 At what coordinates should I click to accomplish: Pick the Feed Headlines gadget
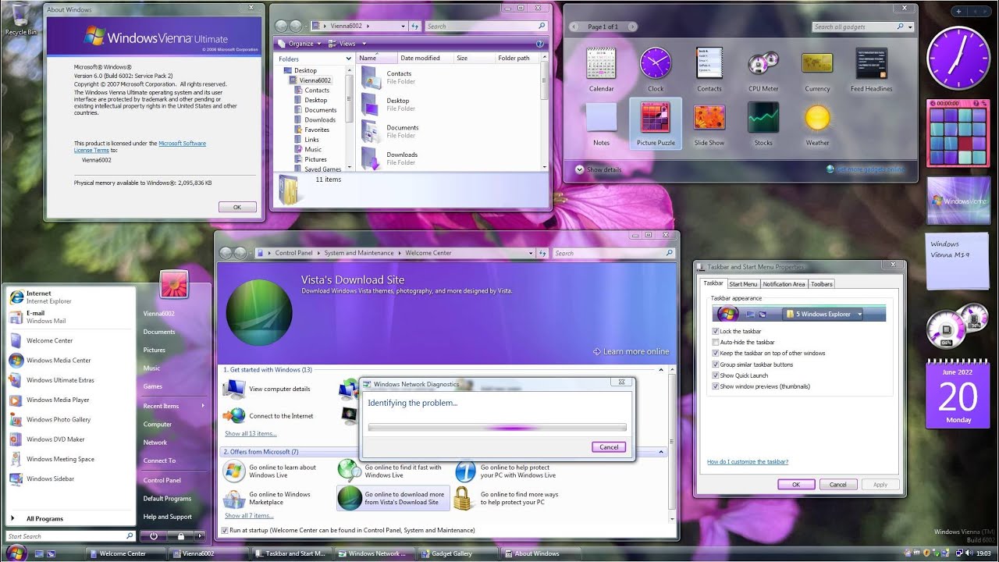coord(871,69)
